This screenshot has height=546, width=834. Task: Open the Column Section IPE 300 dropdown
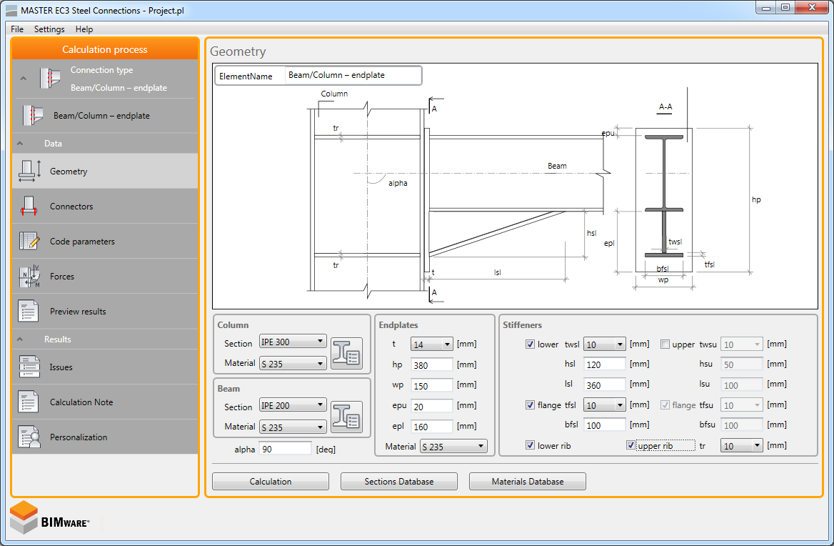(293, 342)
